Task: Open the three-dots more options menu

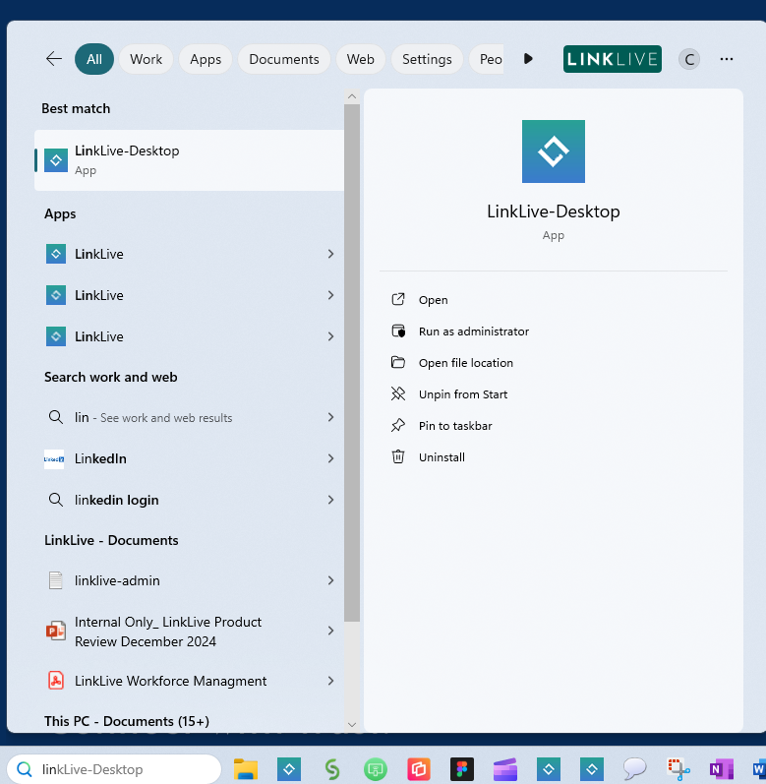Action: tap(727, 59)
